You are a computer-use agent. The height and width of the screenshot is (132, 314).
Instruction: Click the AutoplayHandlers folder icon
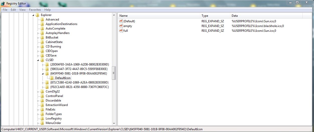42,33
